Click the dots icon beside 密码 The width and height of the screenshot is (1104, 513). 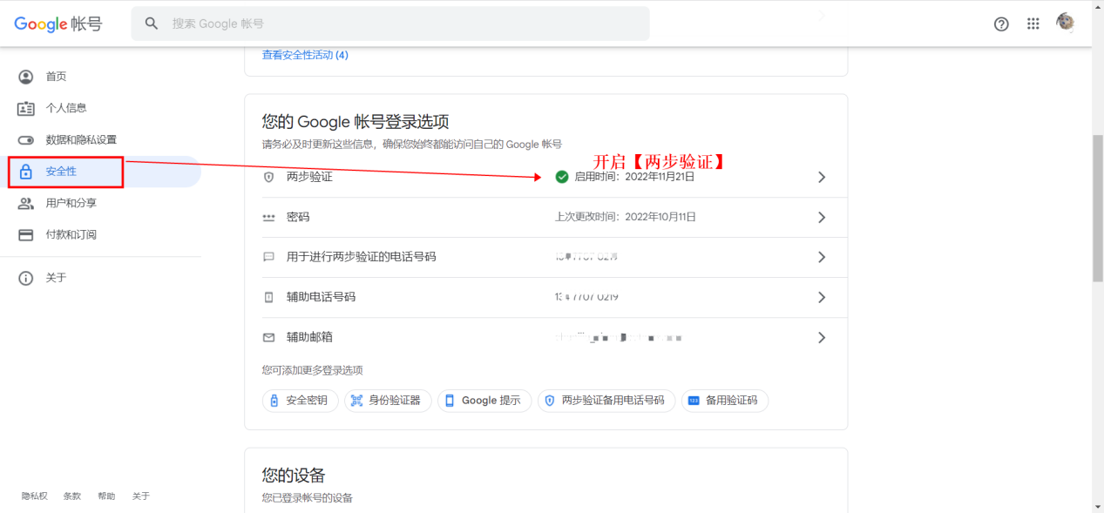[268, 218]
